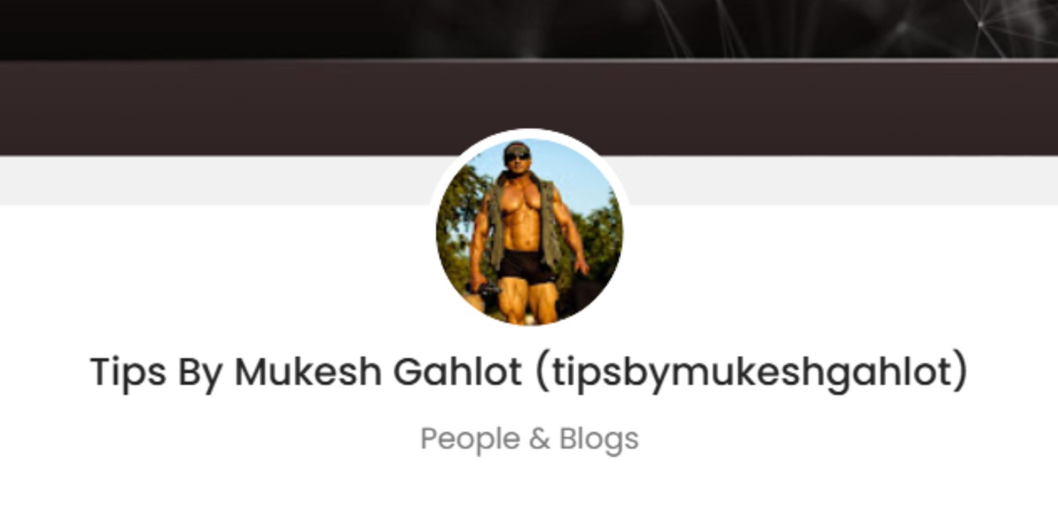This screenshot has width=1058, height=529.
Task: Click the channel name Tips By Mukesh Gahlot
Action: [x=305, y=372]
